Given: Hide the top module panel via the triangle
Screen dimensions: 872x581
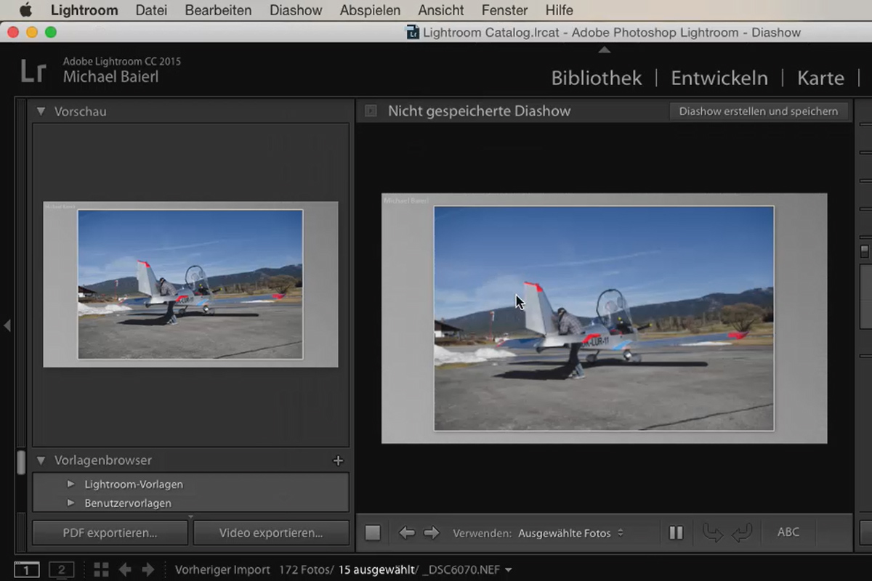Looking at the screenshot, I should [x=604, y=50].
